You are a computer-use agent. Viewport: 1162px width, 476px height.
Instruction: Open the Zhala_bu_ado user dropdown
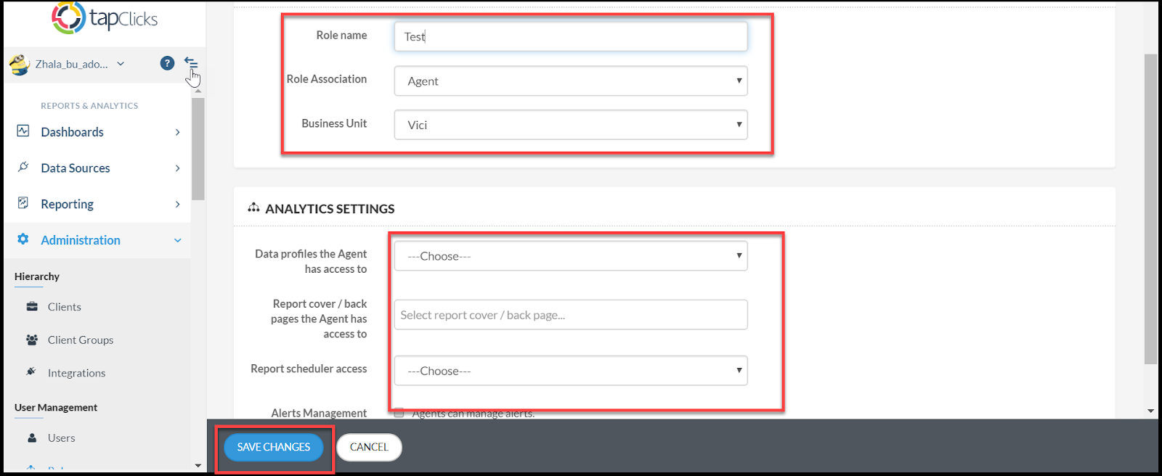click(x=79, y=64)
